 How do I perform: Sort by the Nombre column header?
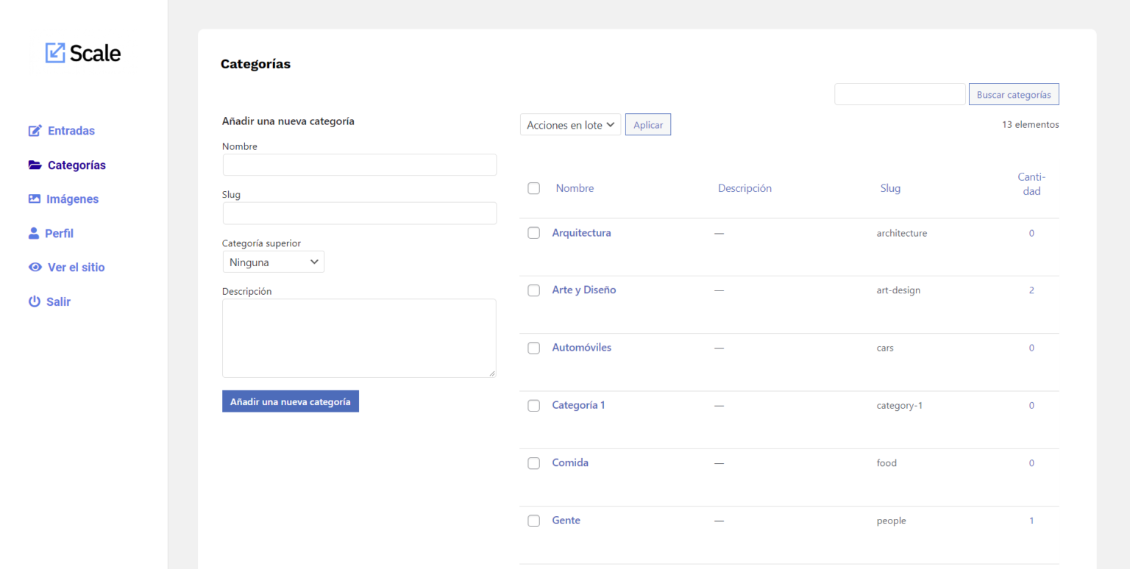(575, 187)
